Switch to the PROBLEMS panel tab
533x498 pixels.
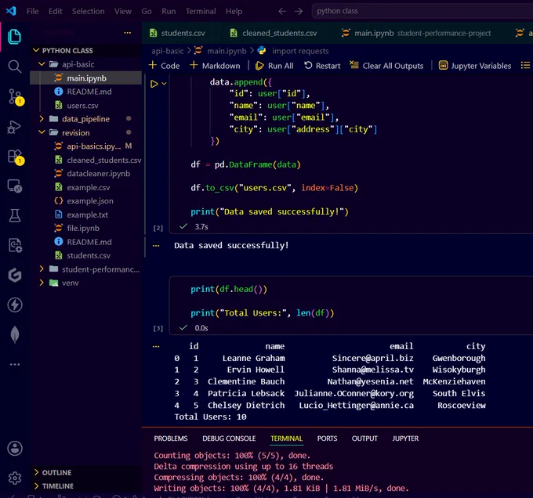pos(171,438)
